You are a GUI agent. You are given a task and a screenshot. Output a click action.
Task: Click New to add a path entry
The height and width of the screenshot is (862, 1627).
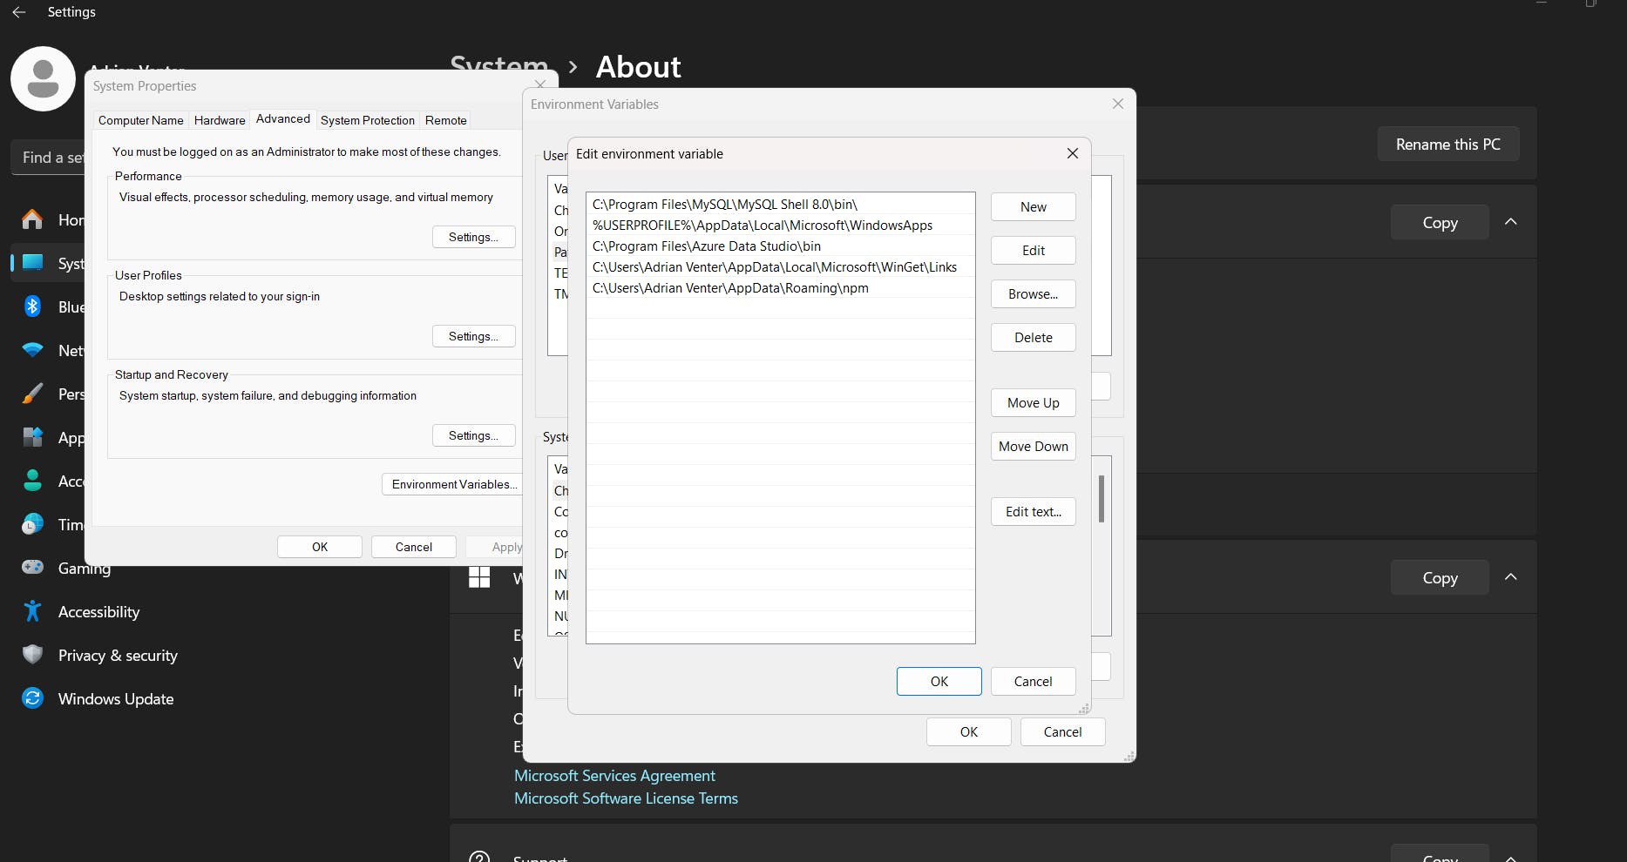[1033, 207]
